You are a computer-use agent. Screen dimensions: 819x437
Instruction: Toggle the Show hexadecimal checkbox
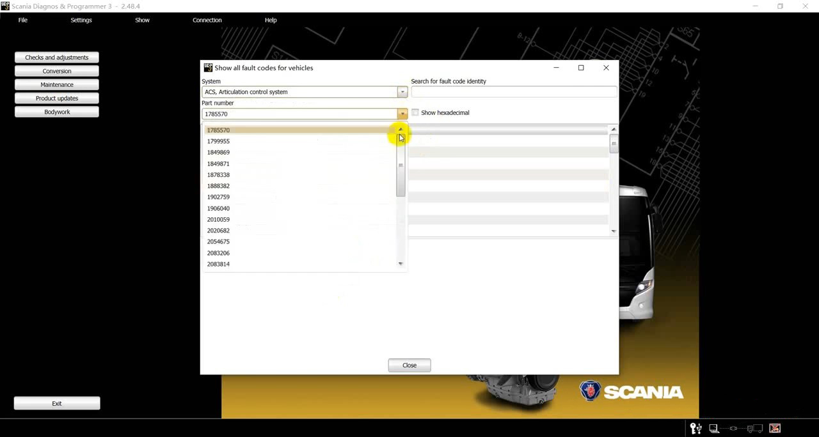coord(415,112)
